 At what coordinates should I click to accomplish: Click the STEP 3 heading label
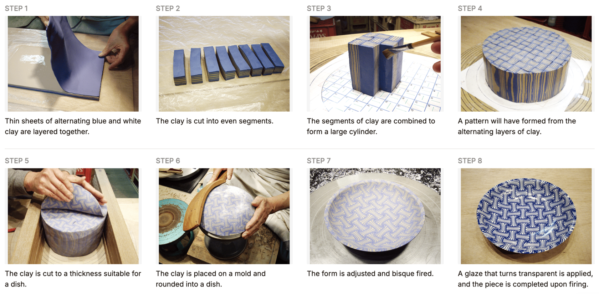[319, 9]
